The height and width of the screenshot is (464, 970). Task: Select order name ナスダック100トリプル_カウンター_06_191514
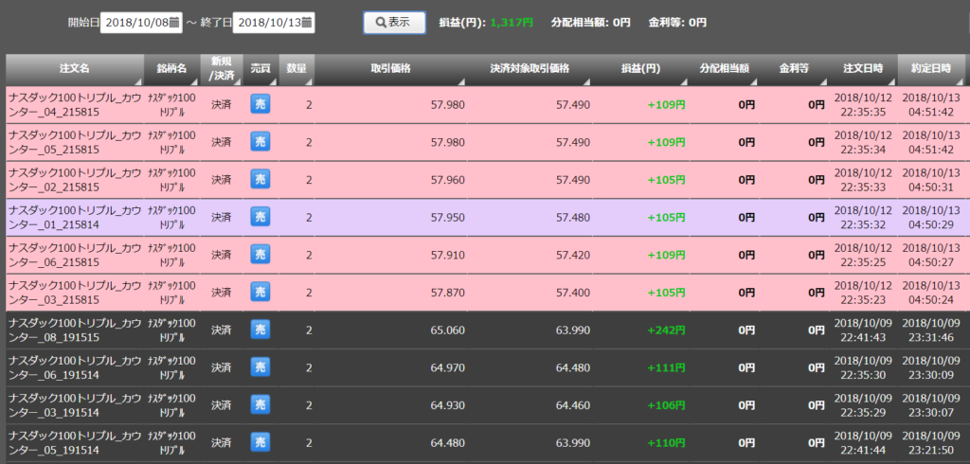pos(75,367)
